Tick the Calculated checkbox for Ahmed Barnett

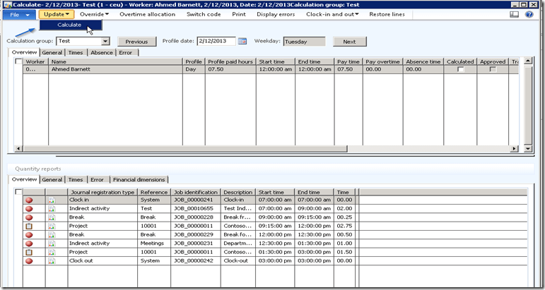(x=461, y=70)
